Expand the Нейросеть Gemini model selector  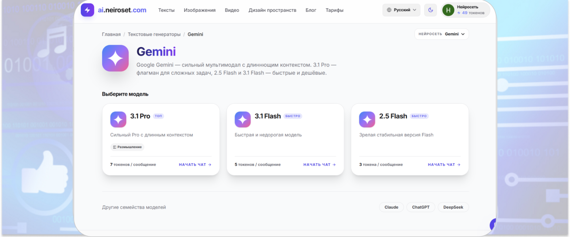[441, 34]
